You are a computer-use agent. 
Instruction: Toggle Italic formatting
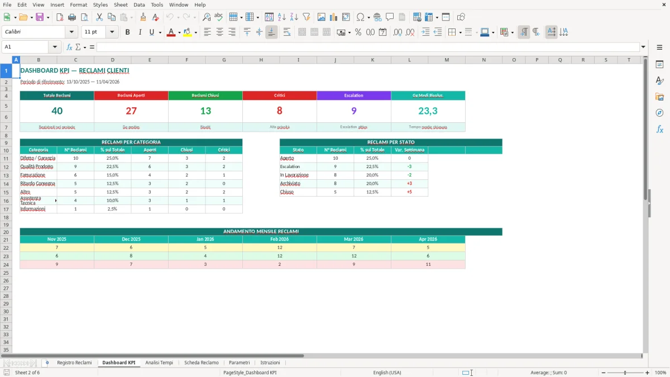[140, 32]
